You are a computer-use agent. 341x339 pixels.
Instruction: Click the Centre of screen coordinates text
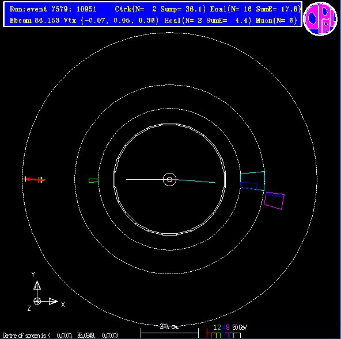pyautogui.click(x=60, y=336)
